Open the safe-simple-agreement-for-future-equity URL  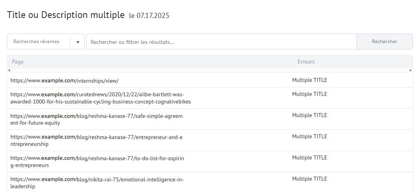coord(97,119)
